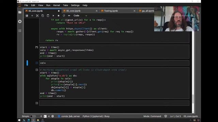This screenshot has height=122, width=218.
Task: Open the Code cell type dropdown
Action: [x=80, y=16]
